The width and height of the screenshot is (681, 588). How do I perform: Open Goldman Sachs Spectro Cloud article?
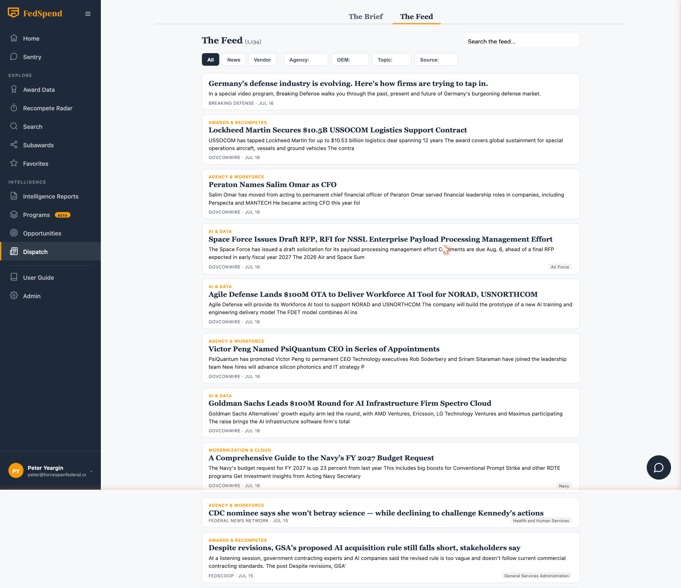click(x=350, y=403)
